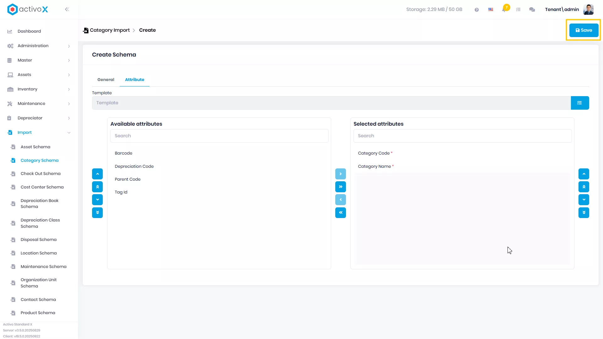The width and height of the screenshot is (603, 339).
Task: Open the help question mark icon
Action: [477, 10]
